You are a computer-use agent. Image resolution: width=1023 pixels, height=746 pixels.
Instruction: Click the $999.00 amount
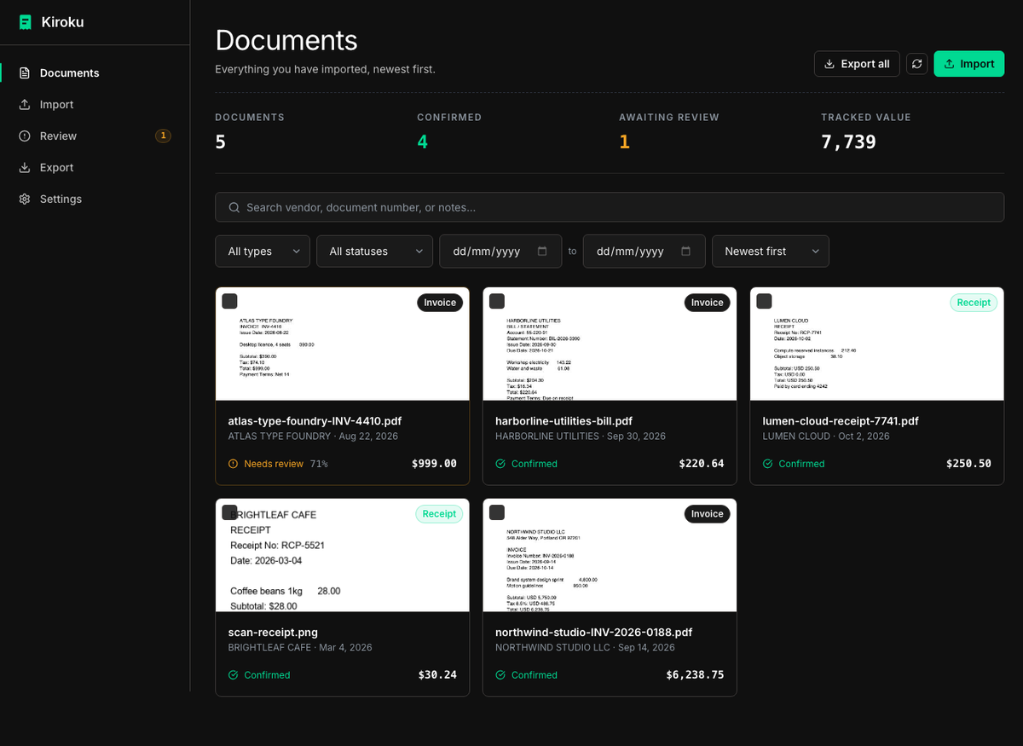435,464
